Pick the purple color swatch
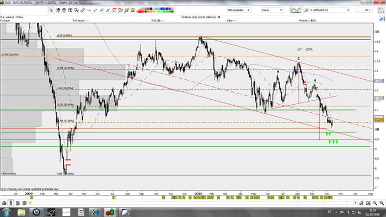The height and width of the screenshot is (217, 386). (170, 9)
